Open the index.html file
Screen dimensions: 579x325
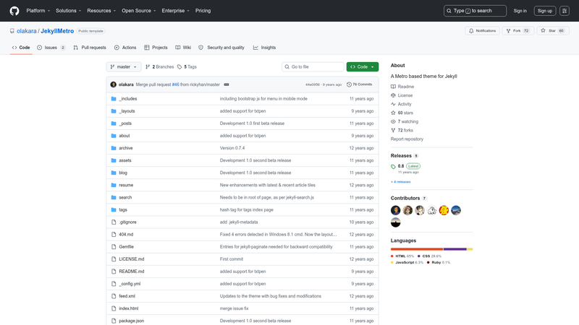pyautogui.click(x=129, y=308)
